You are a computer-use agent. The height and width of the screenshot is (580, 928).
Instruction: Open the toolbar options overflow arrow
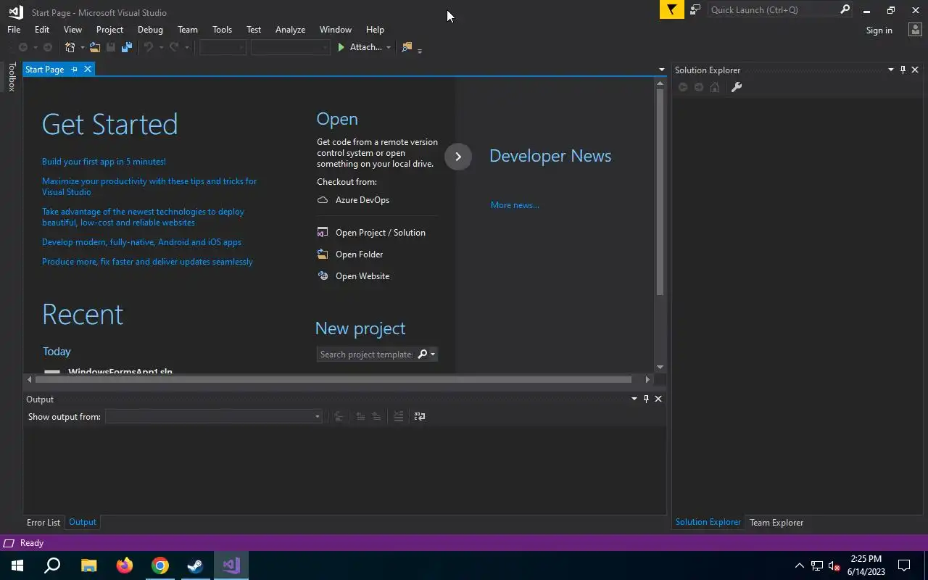[420, 49]
